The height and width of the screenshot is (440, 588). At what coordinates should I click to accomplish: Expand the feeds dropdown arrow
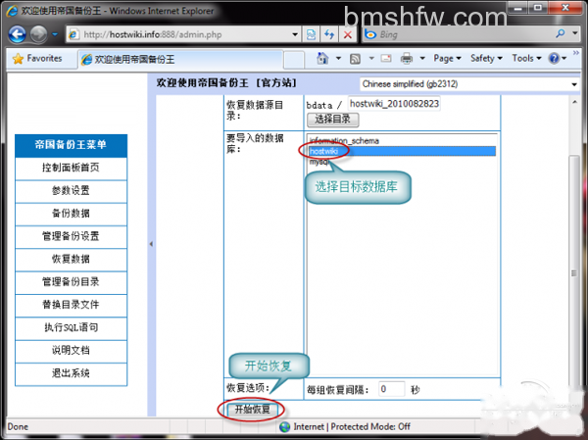coord(371,59)
